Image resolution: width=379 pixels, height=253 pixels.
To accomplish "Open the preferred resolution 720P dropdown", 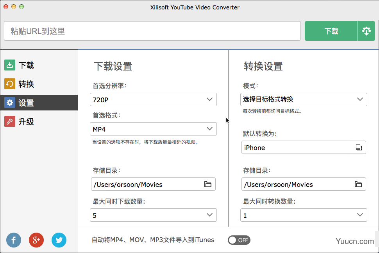I will tap(153, 99).
